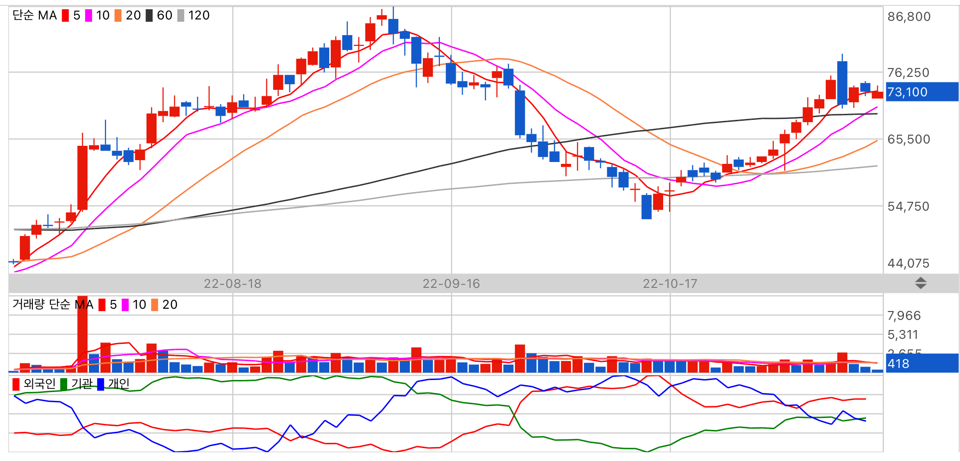The height and width of the screenshot is (461, 960).
Task: Click the pane resize up-down arrow icon
Action: [921, 283]
